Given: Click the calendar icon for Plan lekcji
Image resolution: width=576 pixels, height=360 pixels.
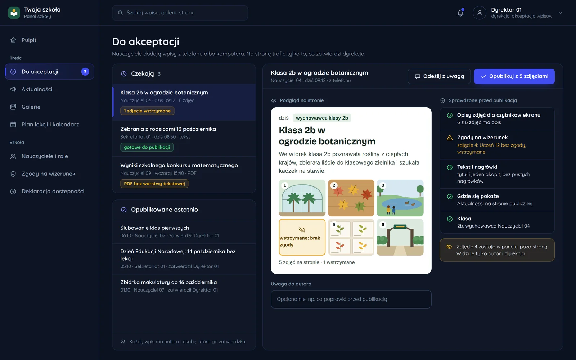Looking at the screenshot, I should [x=13, y=125].
